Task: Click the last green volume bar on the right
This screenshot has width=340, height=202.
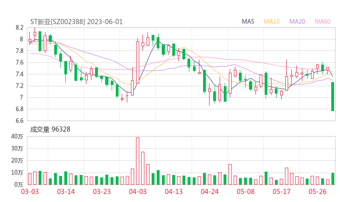Action: (333, 179)
